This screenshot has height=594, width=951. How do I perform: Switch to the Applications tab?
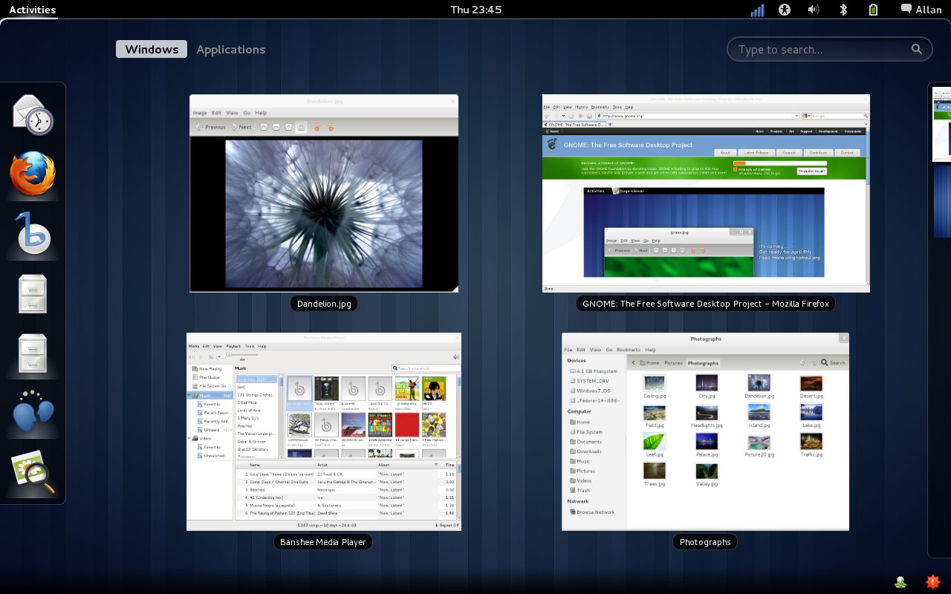(x=230, y=49)
